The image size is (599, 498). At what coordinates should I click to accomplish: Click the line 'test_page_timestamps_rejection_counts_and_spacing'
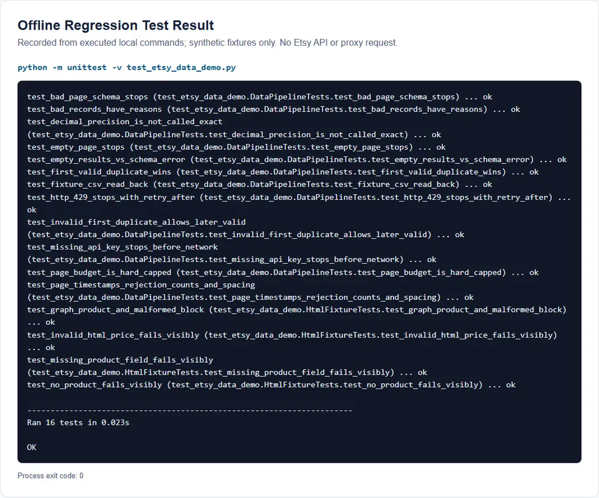click(141, 284)
